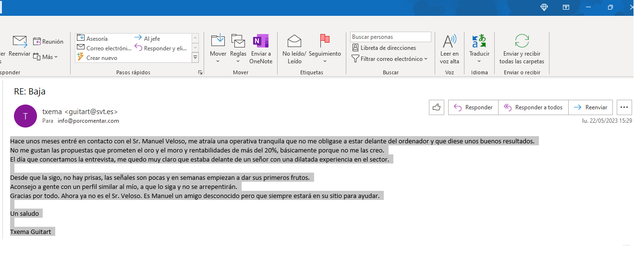Click the Un saludo line
The height and width of the screenshot is (257, 634).
tap(24, 213)
